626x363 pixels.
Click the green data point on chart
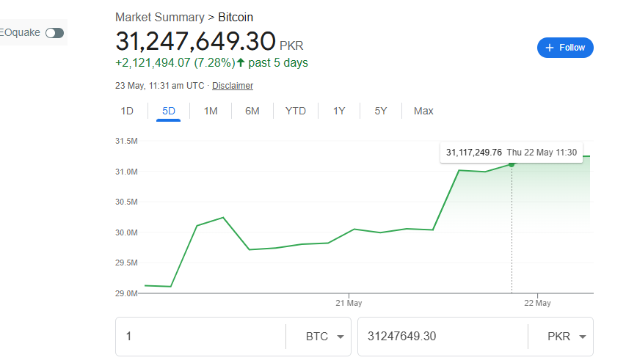pyautogui.click(x=512, y=164)
